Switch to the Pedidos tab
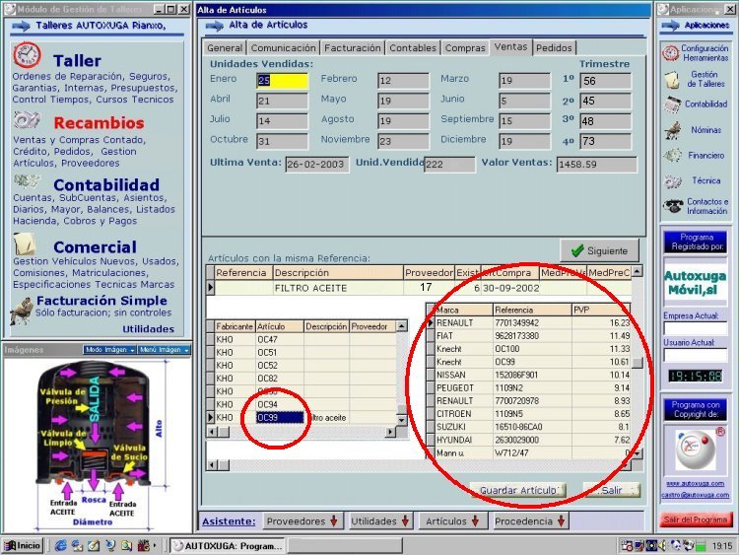Screen dimensions: 739x555 (x=554, y=47)
